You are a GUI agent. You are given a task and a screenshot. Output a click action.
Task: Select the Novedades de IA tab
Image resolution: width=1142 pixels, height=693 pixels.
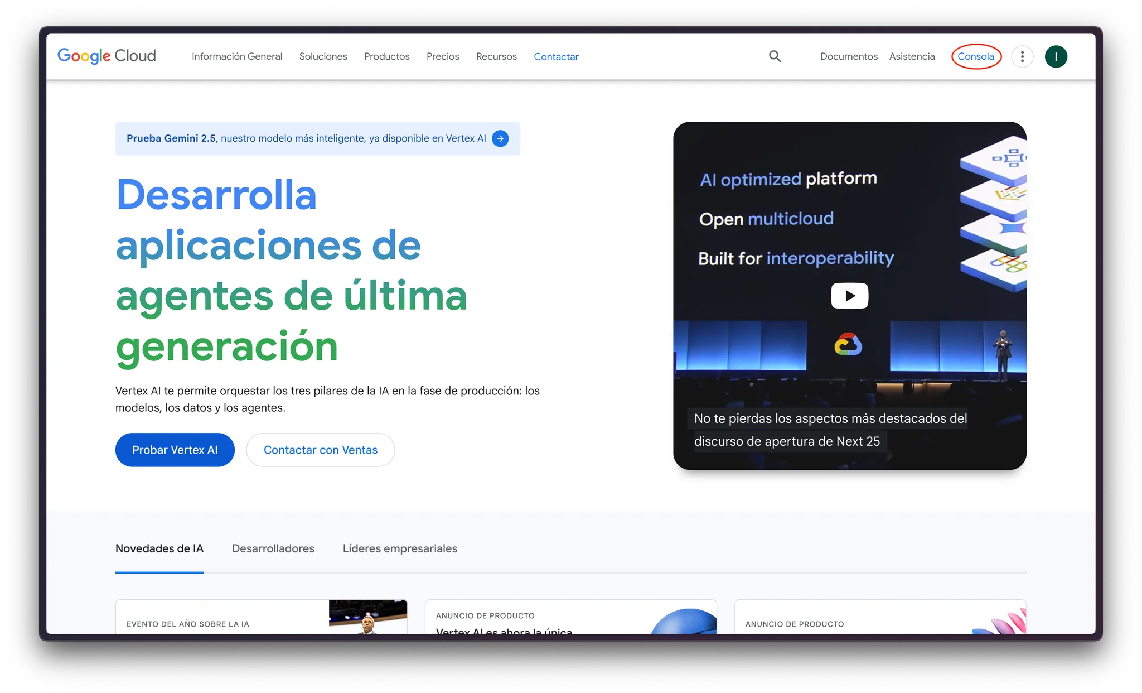pyautogui.click(x=159, y=548)
